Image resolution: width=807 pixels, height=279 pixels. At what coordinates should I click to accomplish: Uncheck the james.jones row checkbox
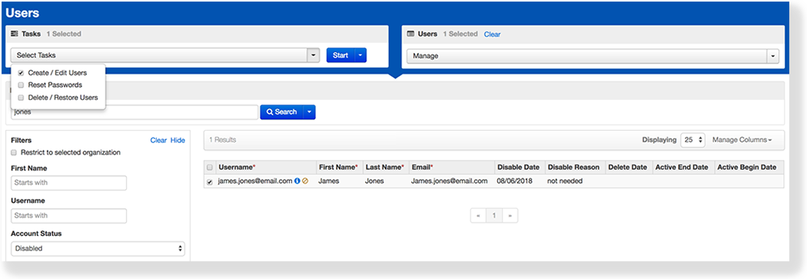click(210, 181)
